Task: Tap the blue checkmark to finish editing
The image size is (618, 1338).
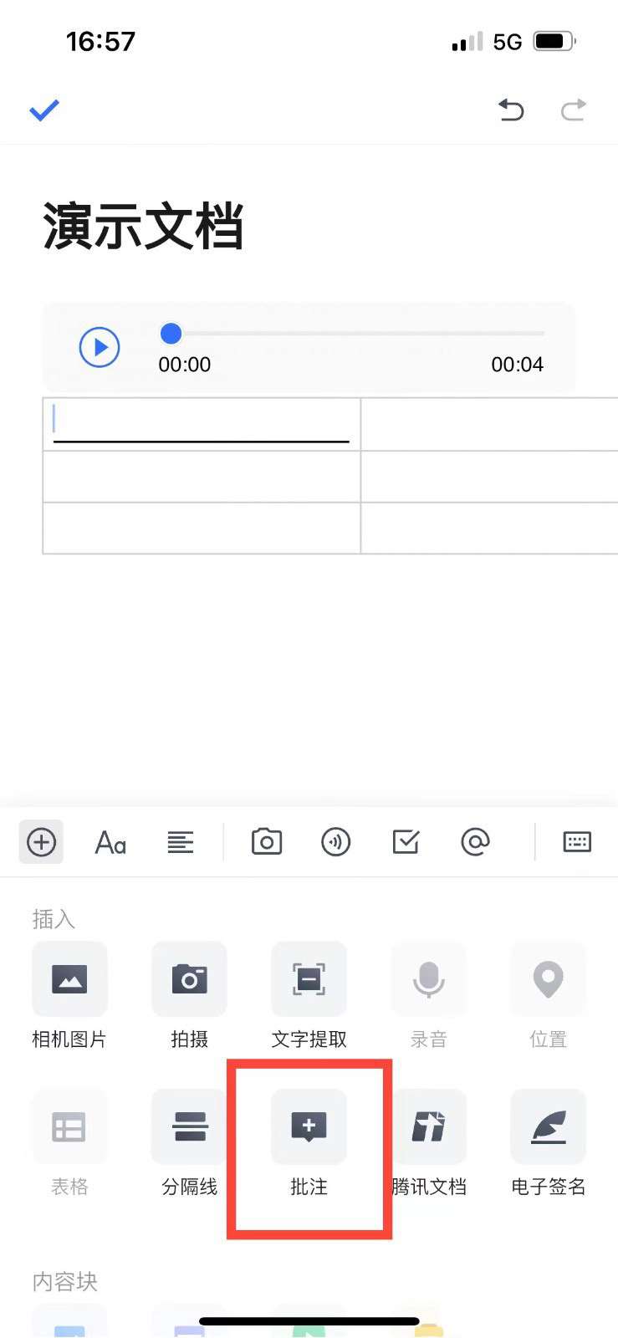Action: [x=44, y=110]
